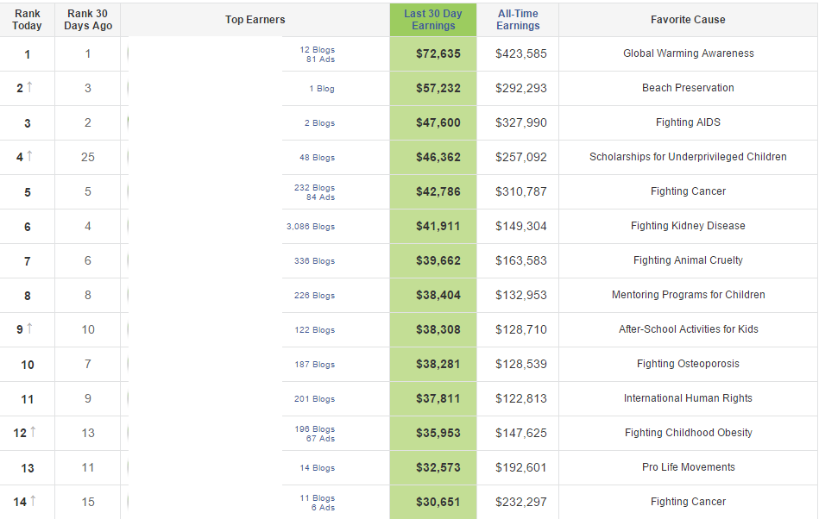Click the 48 Blogs link
Screen dimensions: 819x519
(x=317, y=158)
